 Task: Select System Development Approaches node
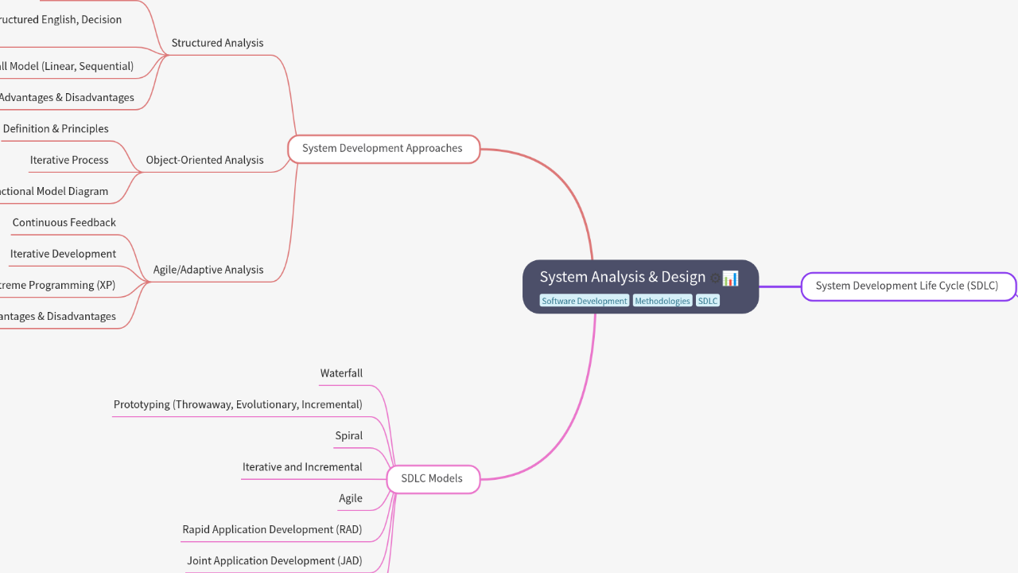[383, 148]
